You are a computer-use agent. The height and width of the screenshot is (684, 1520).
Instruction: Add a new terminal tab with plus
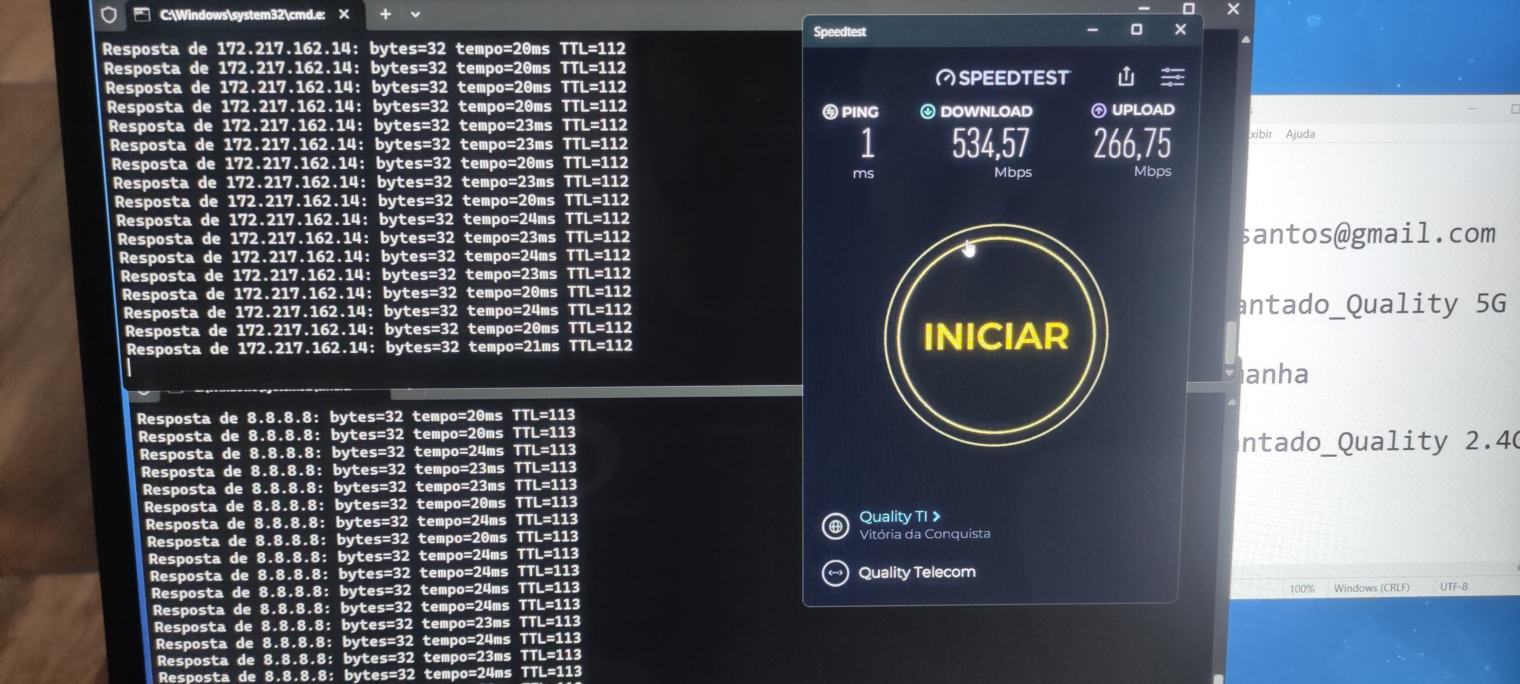click(385, 14)
